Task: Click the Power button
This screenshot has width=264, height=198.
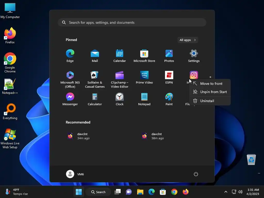Action: pyautogui.click(x=196, y=174)
